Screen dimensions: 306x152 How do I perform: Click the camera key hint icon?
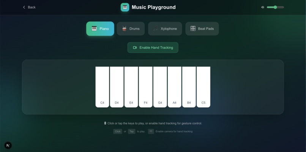pos(151,132)
